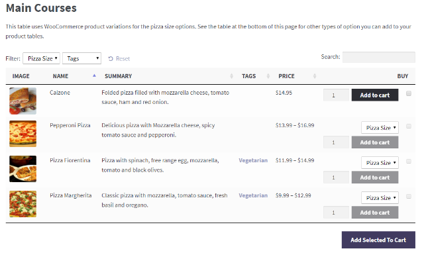Click Add to cart for Pizza Margherita

pyautogui.click(x=375, y=213)
